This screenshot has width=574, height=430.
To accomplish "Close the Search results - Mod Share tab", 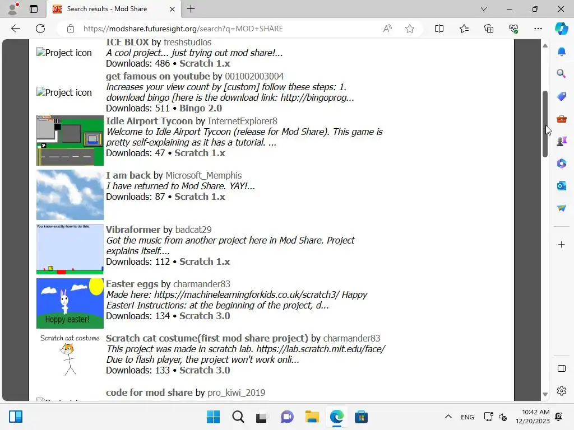I will 172,9.
